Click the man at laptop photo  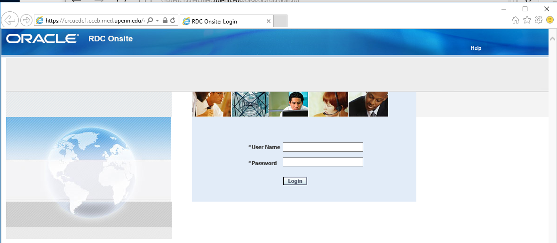[289, 104]
